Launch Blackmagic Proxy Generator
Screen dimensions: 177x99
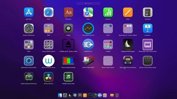click(128, 61)
